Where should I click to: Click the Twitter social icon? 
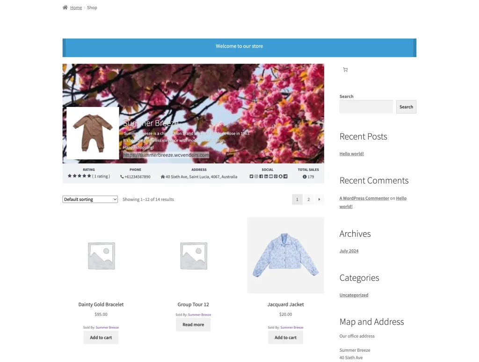point(251,176)
